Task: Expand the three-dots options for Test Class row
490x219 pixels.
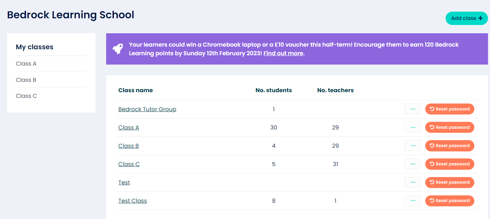Action: 412,200
